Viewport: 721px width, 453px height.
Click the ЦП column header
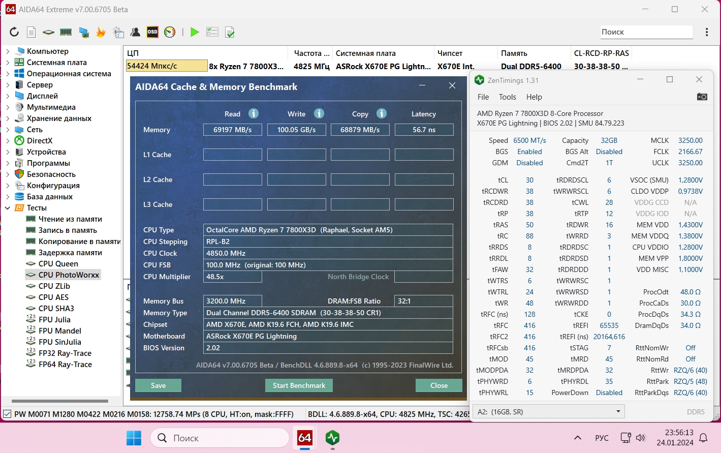click(206, 53)
